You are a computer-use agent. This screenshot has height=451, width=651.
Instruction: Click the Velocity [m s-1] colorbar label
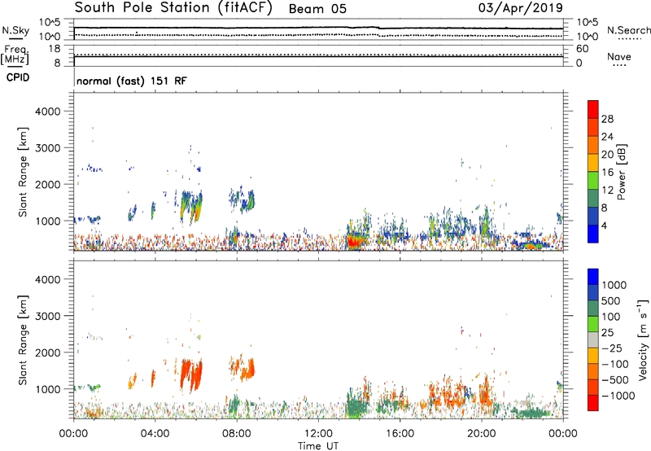click(643, 340)
